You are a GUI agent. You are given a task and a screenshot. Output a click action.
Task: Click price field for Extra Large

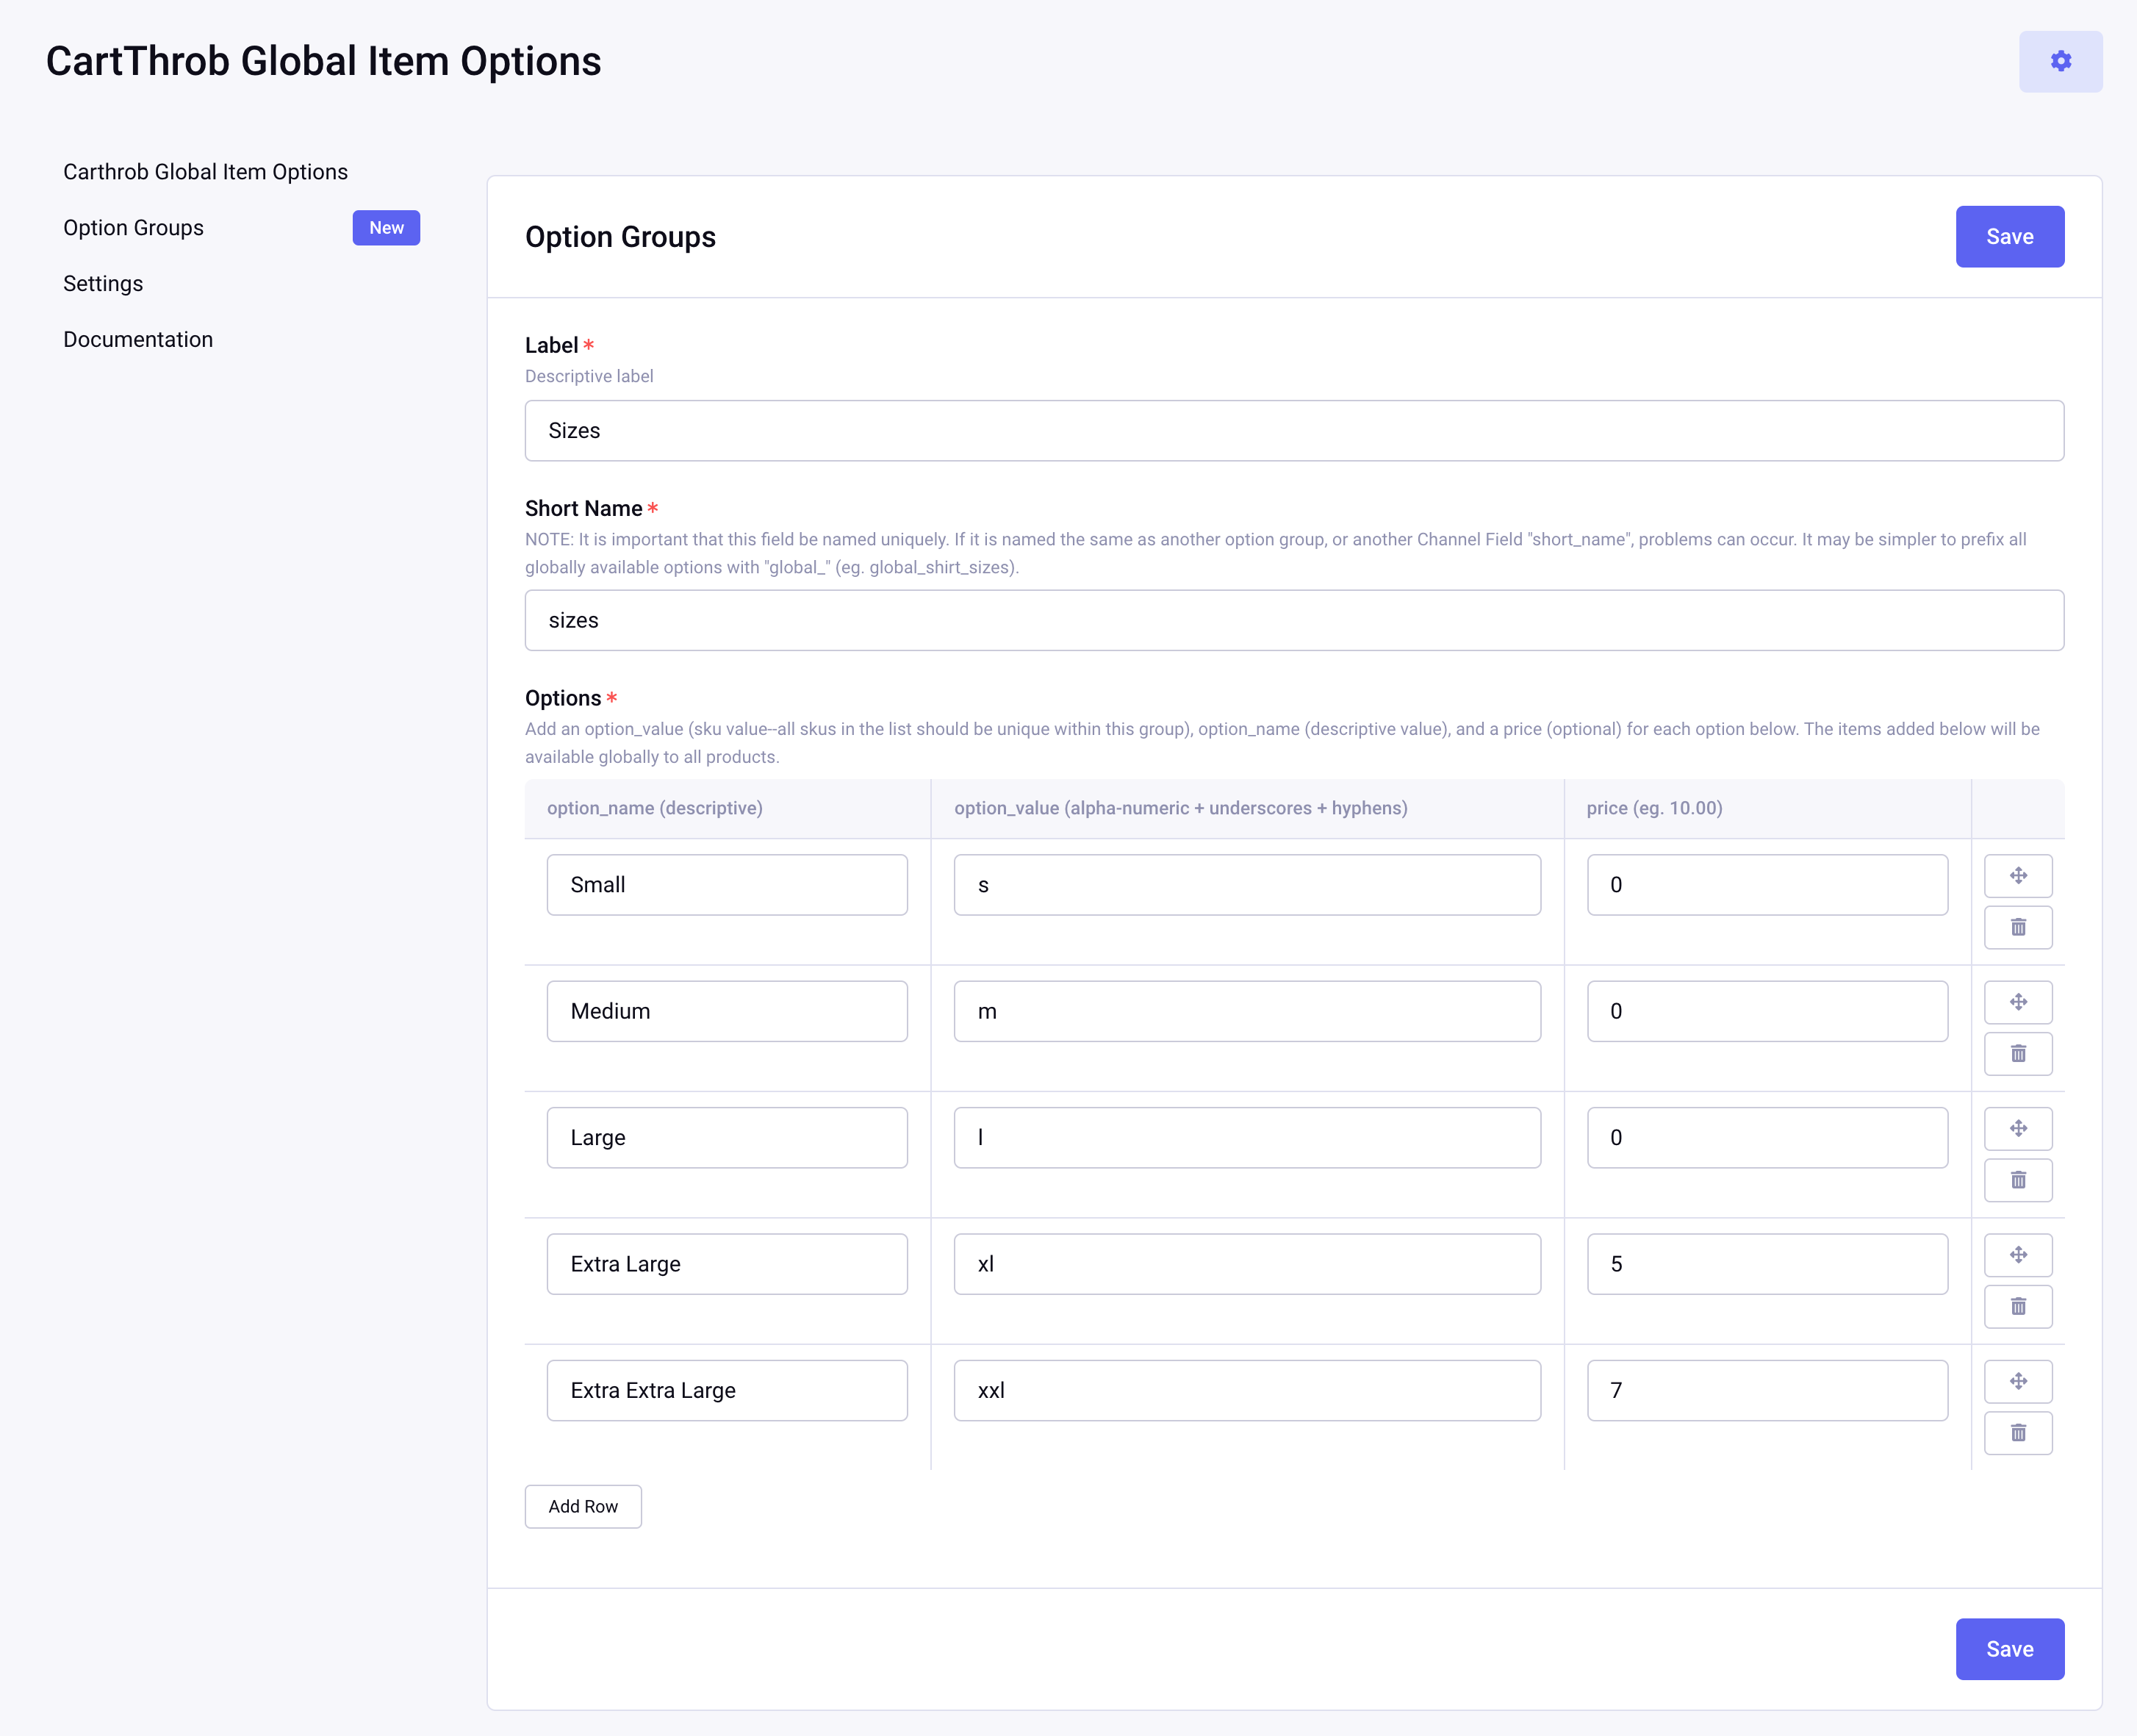point(1766,1264)
